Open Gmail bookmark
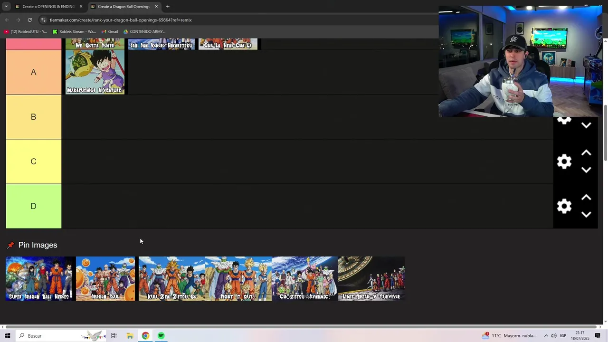The height and width of the screenshot is (342, 608). coord(109,31)
